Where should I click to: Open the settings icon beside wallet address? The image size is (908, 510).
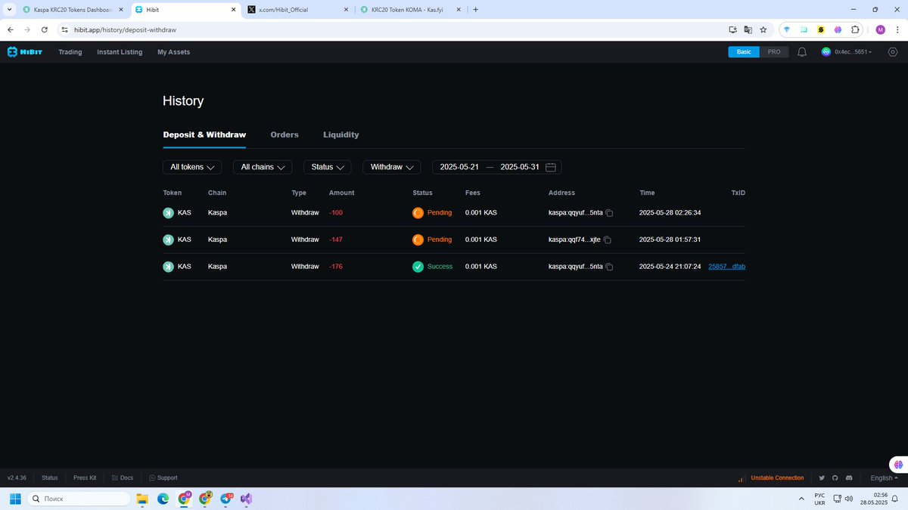pos(893,52)
